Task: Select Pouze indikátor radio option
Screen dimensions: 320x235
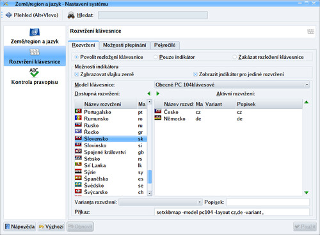Action: (x=156, y=57)
